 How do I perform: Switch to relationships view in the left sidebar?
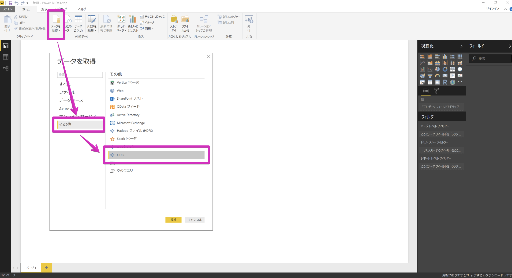coord(6,68)
